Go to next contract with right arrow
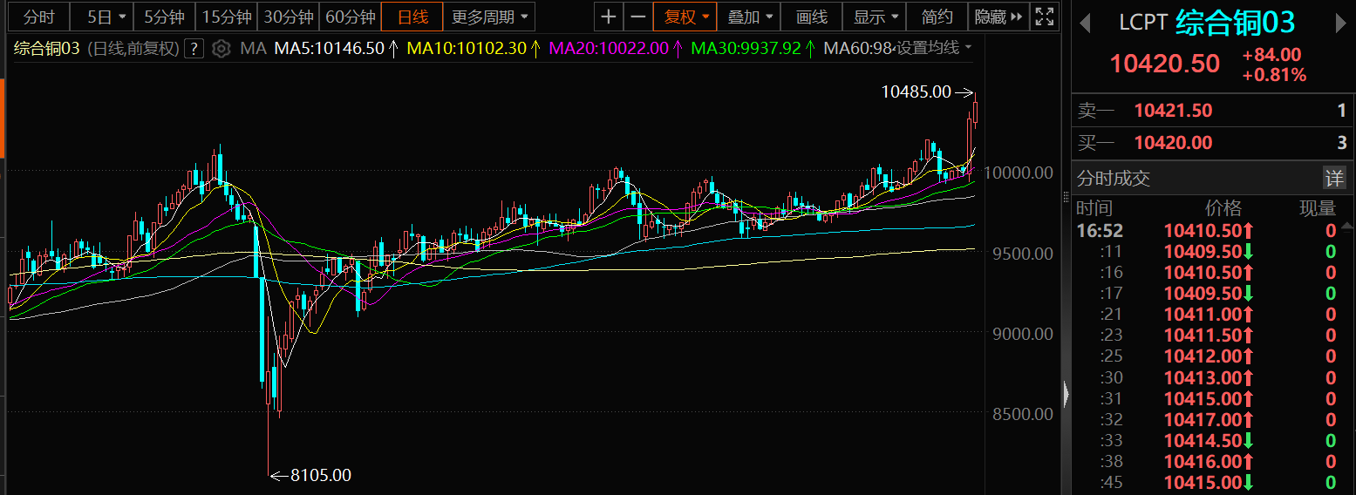 (1341, 24)
